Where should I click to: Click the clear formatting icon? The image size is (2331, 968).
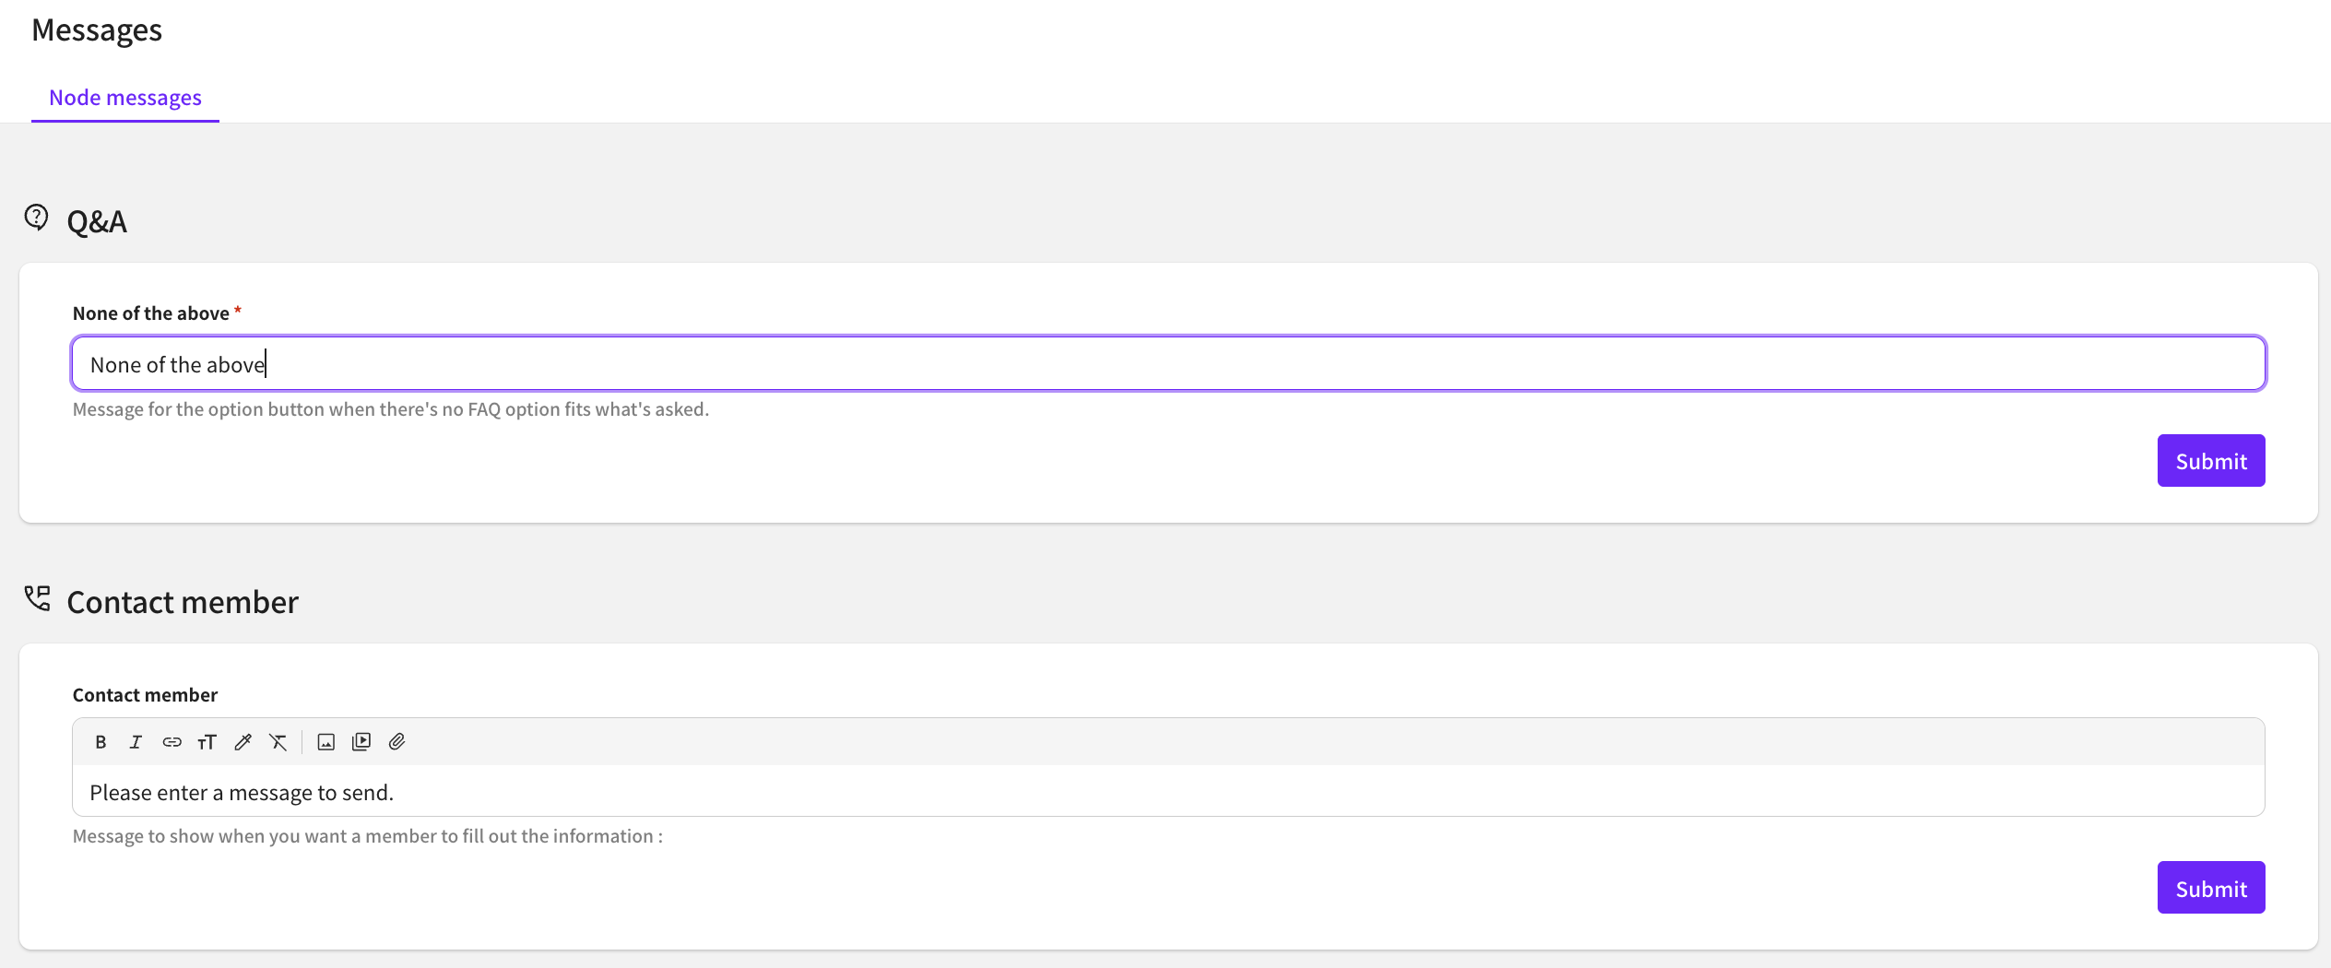[x=278, y=742]
